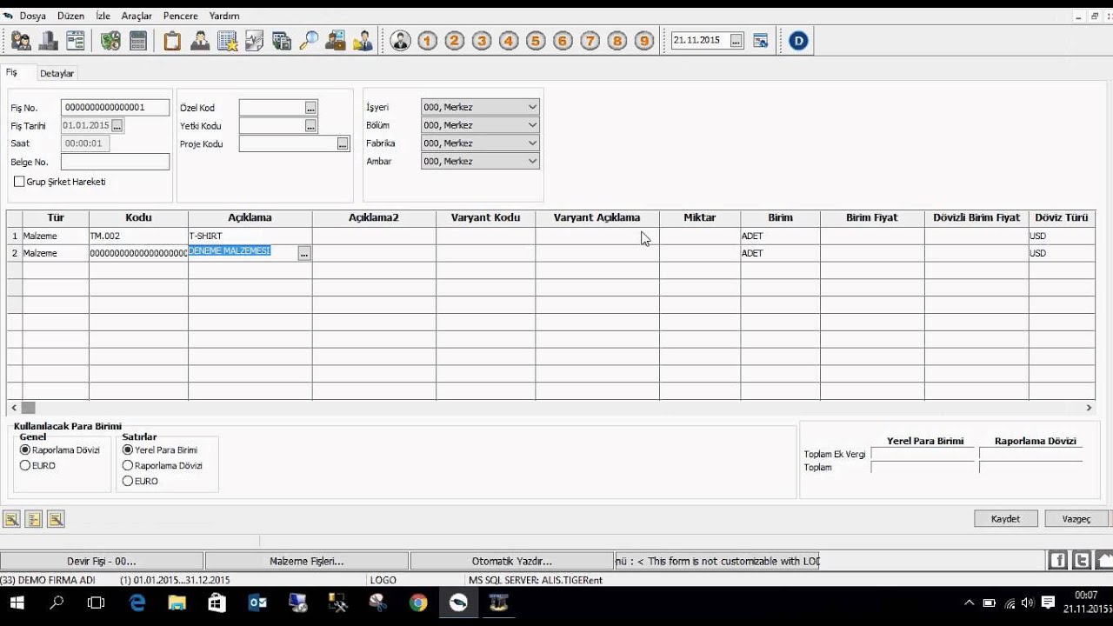
Task: Click the Kaydet button
Action: click(1005, 518)
